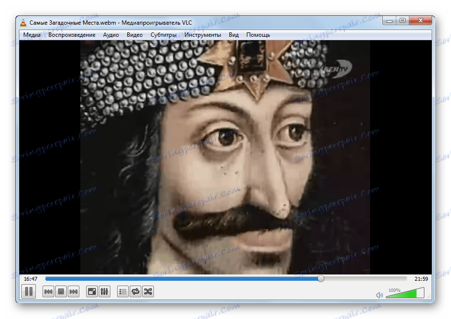Screen dimensions: 451x319
Task: Open the Субтитры menu
Action: pyautogui.click(x=164, y=35)
